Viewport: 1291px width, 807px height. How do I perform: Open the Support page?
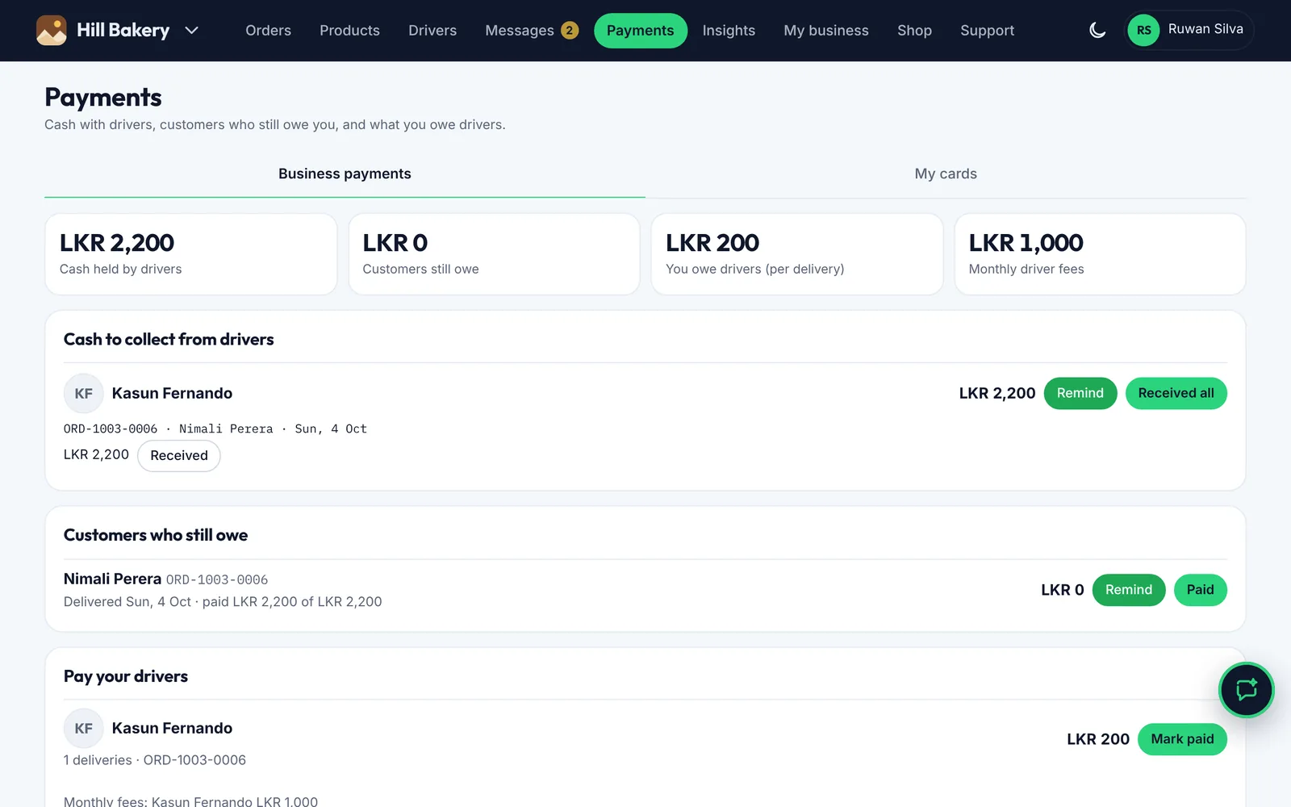pos(987,31)
